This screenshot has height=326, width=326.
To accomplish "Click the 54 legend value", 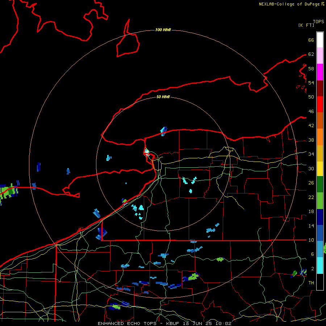I will 311,83.
